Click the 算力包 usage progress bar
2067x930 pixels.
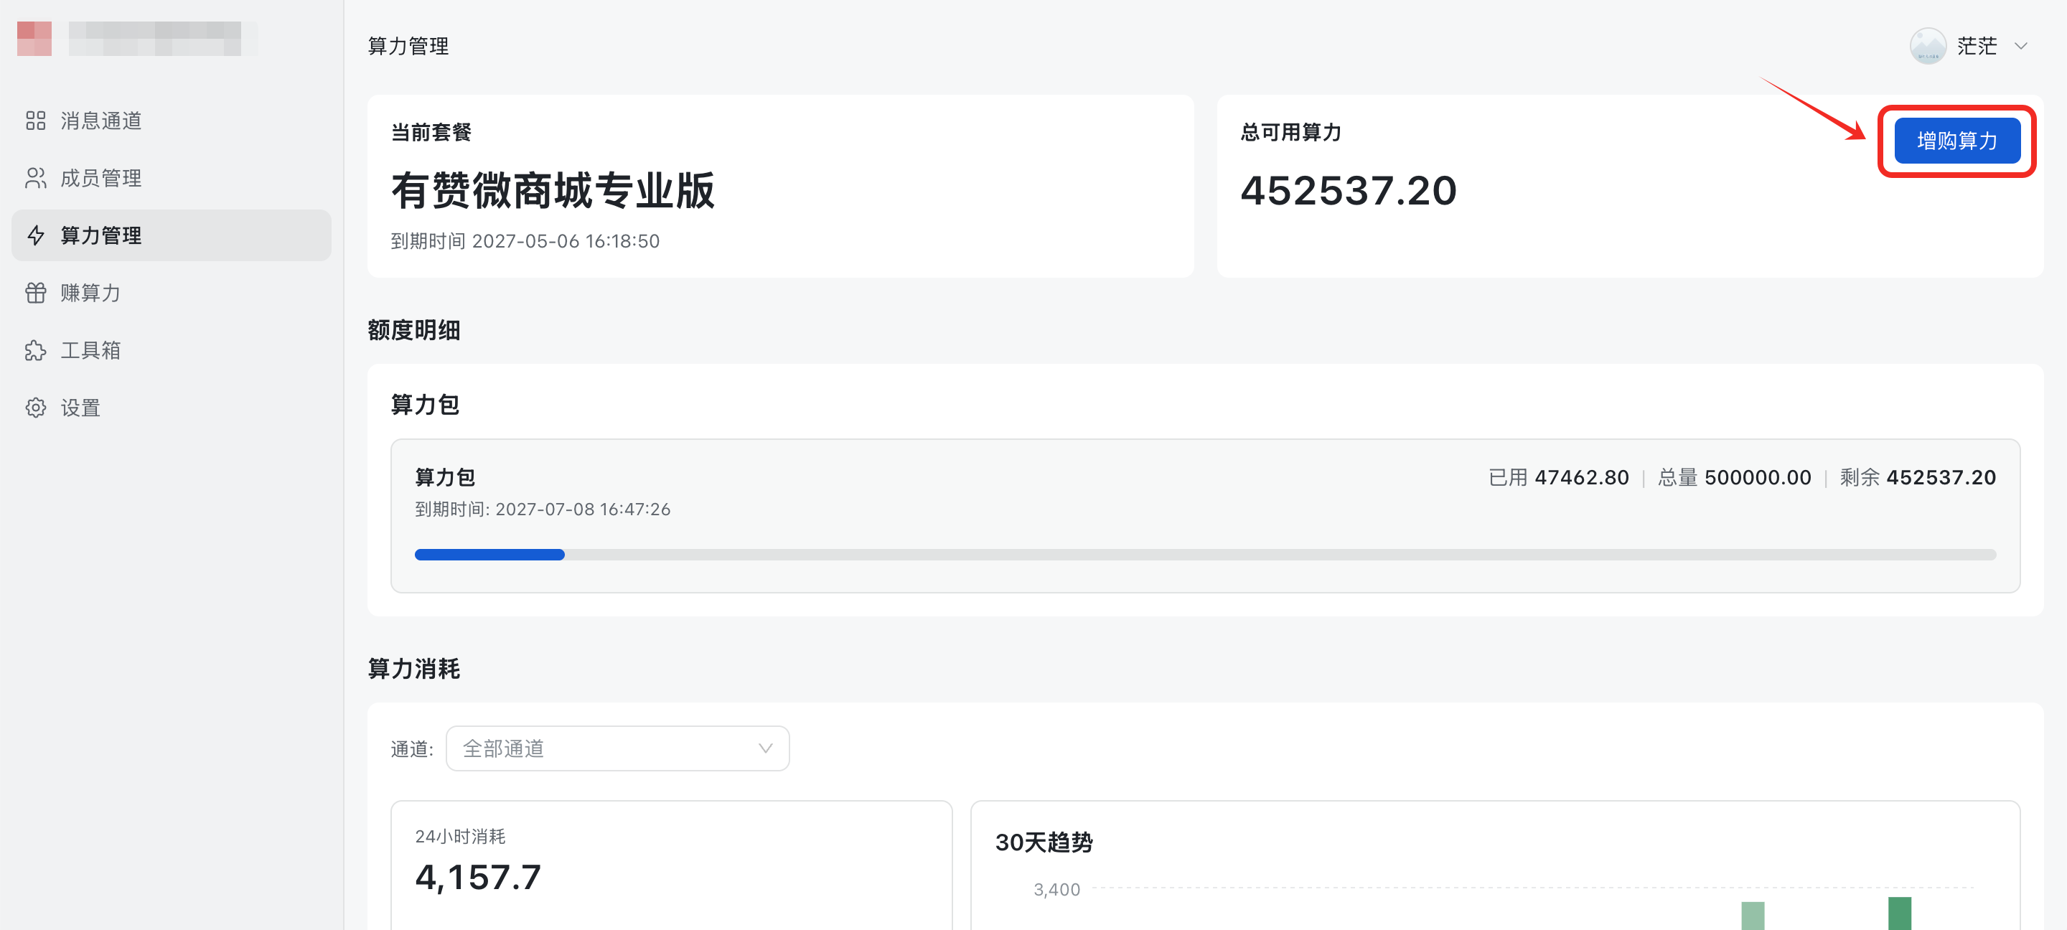(1204, 555)
